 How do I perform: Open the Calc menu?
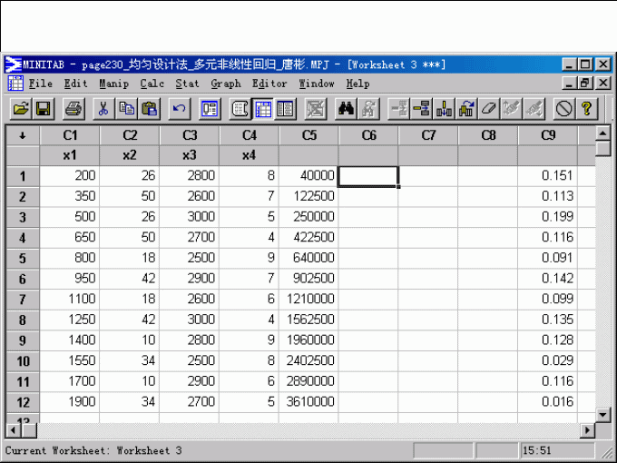(152, 84)
